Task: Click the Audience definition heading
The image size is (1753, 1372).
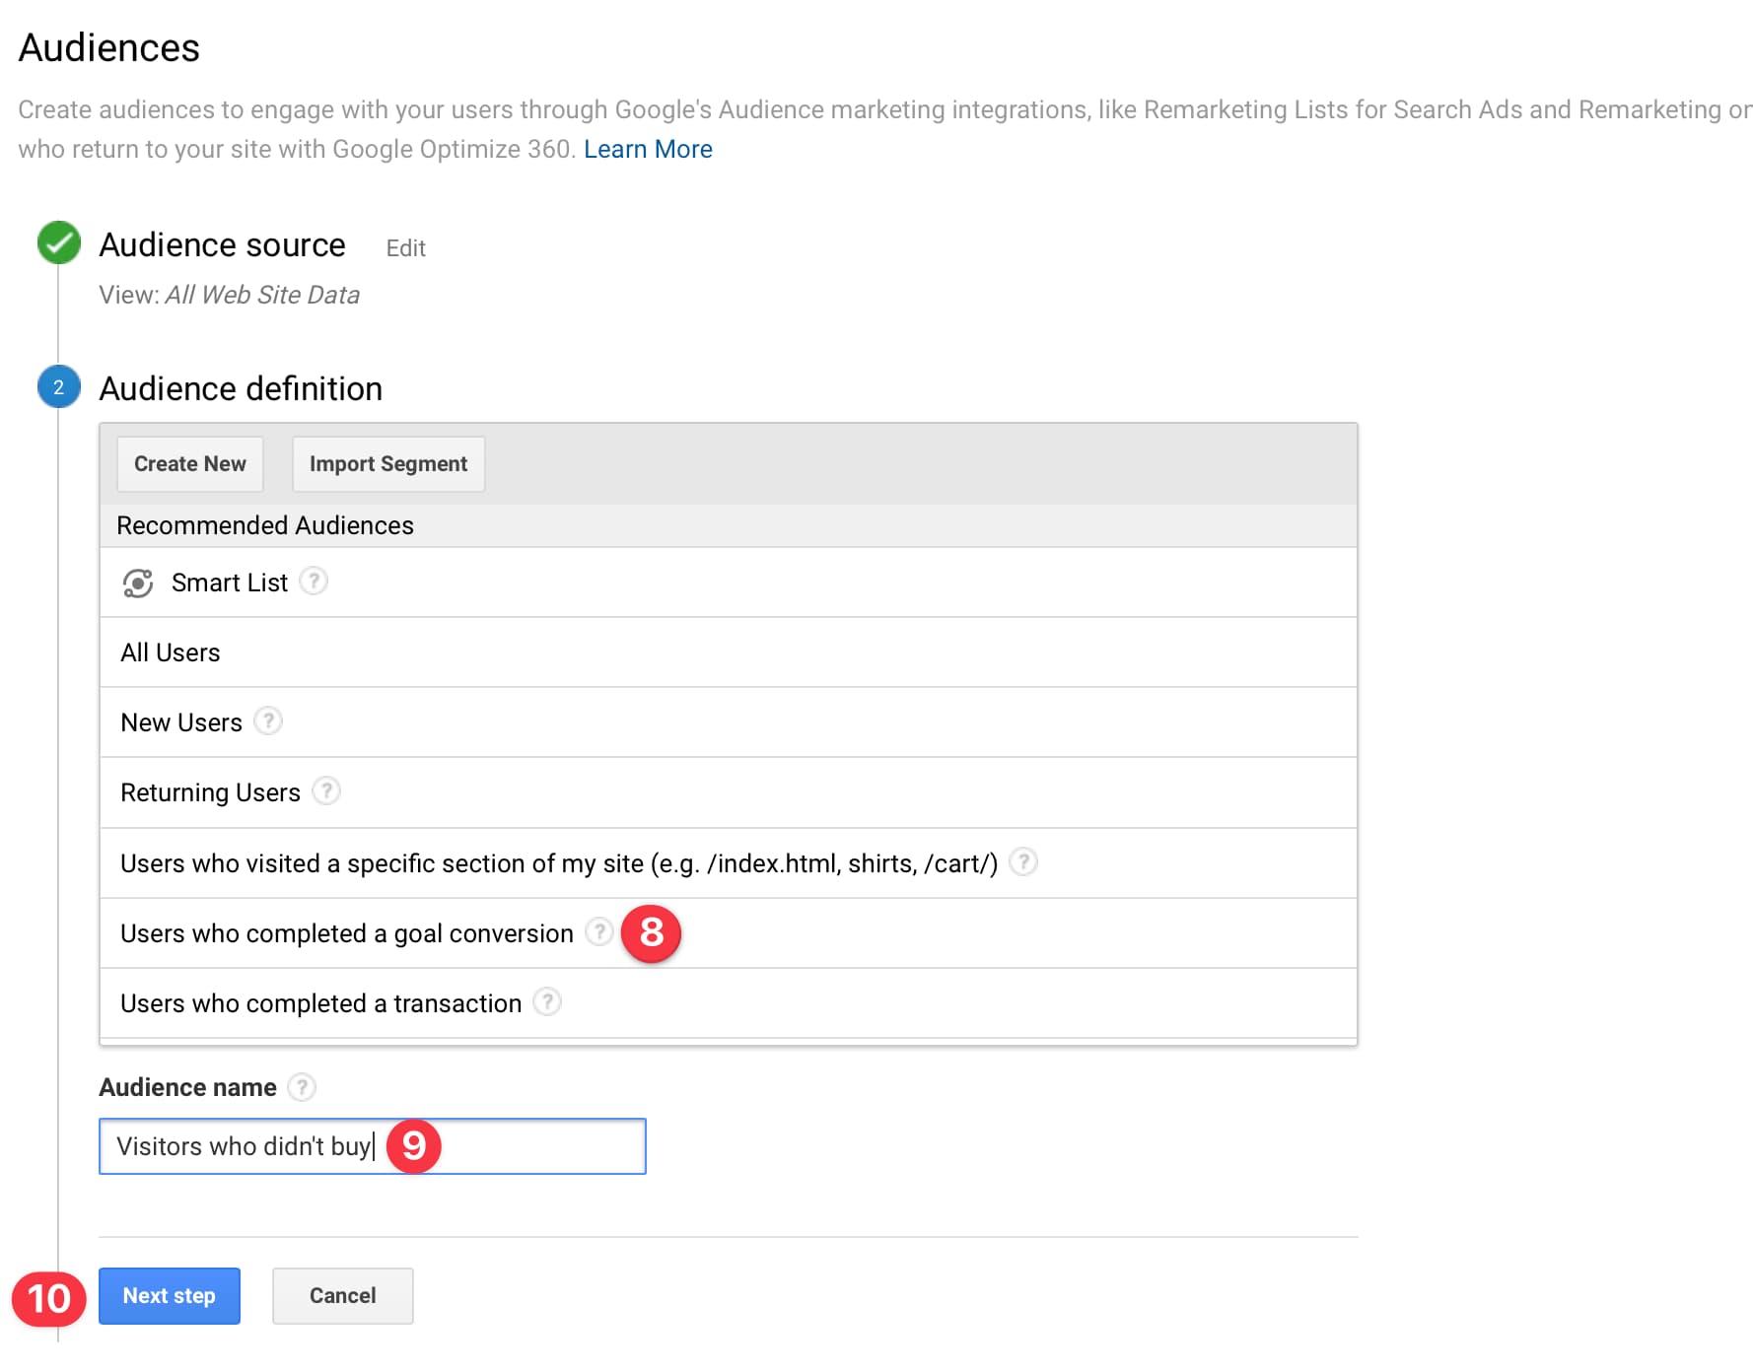Action: tap(241, 388)
